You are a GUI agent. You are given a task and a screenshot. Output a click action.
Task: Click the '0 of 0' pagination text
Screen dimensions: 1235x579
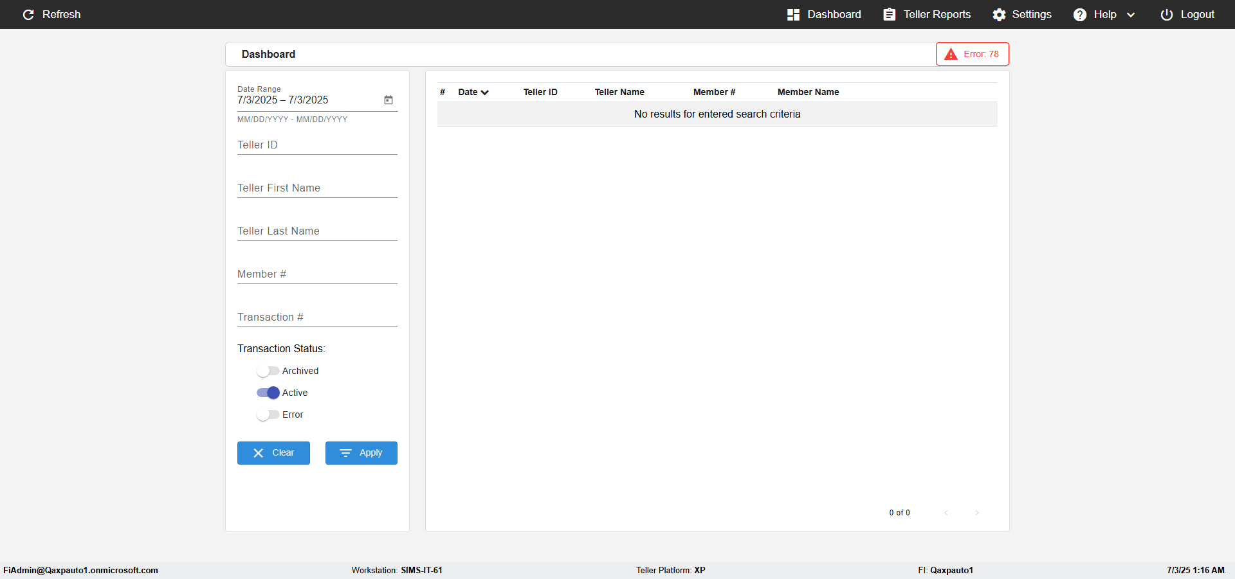(899, 513)
